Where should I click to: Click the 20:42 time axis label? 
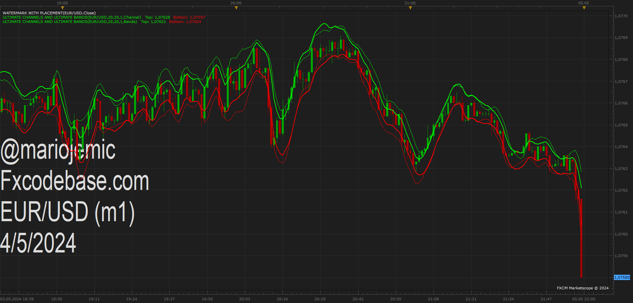(358, 299)
